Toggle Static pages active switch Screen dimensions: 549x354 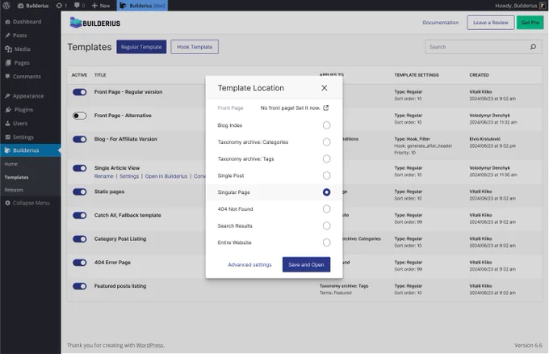point(79,192)
